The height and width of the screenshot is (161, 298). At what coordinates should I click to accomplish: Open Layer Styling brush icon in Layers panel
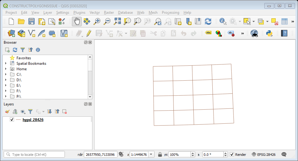point(7,112)
